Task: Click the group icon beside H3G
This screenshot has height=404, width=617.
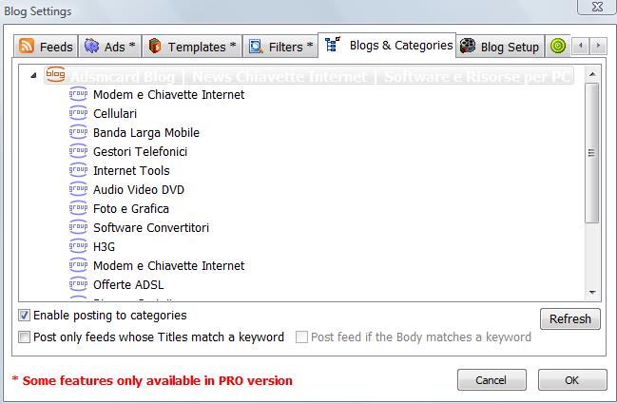Action: (x=78, y=246)
